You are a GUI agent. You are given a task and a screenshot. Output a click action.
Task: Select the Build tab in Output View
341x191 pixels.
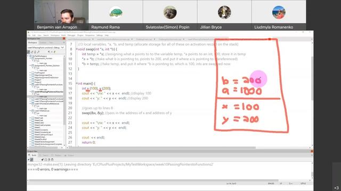pyautogui.click(x=32, y=155)
